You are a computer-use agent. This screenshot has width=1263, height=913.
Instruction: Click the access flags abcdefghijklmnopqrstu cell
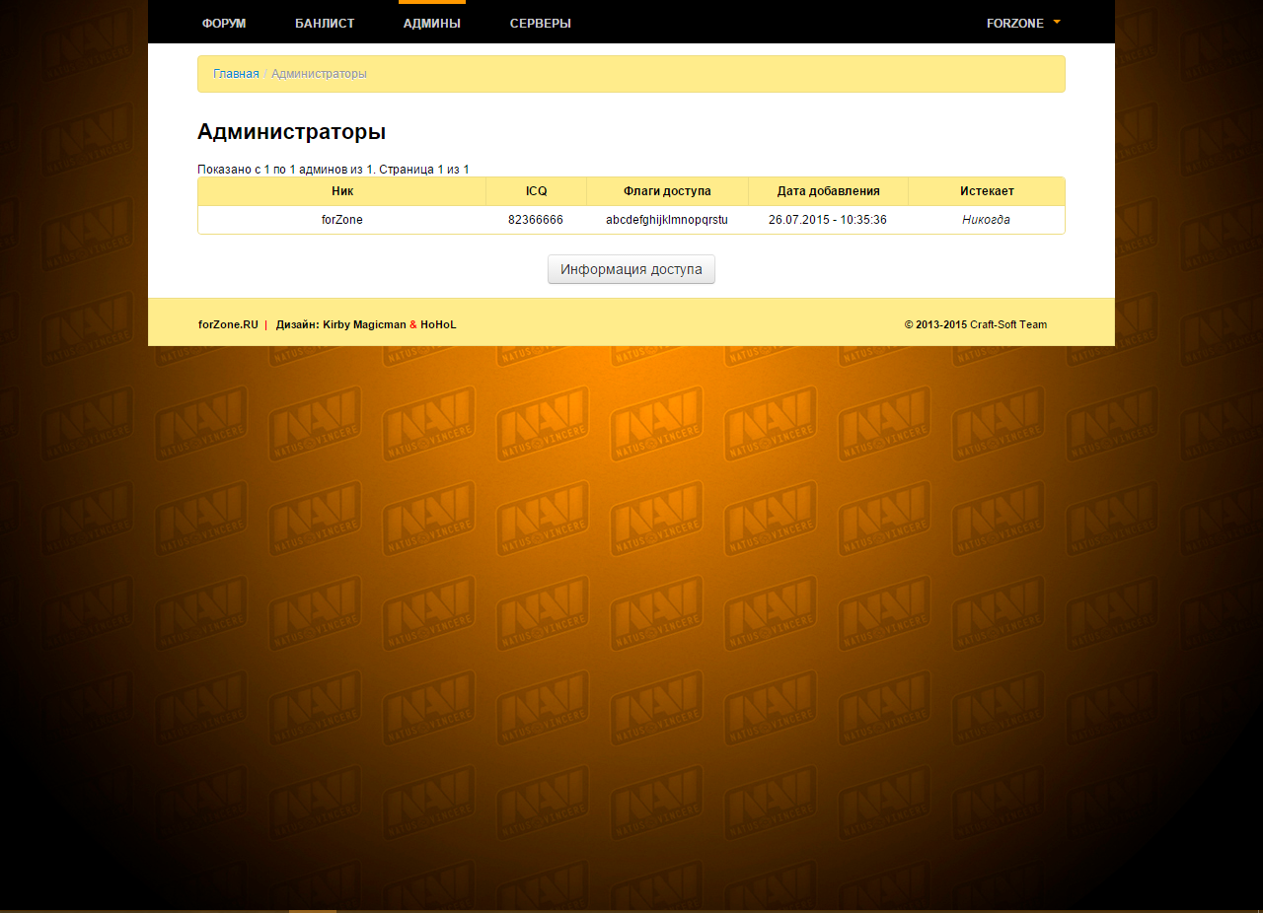(667, 220)
